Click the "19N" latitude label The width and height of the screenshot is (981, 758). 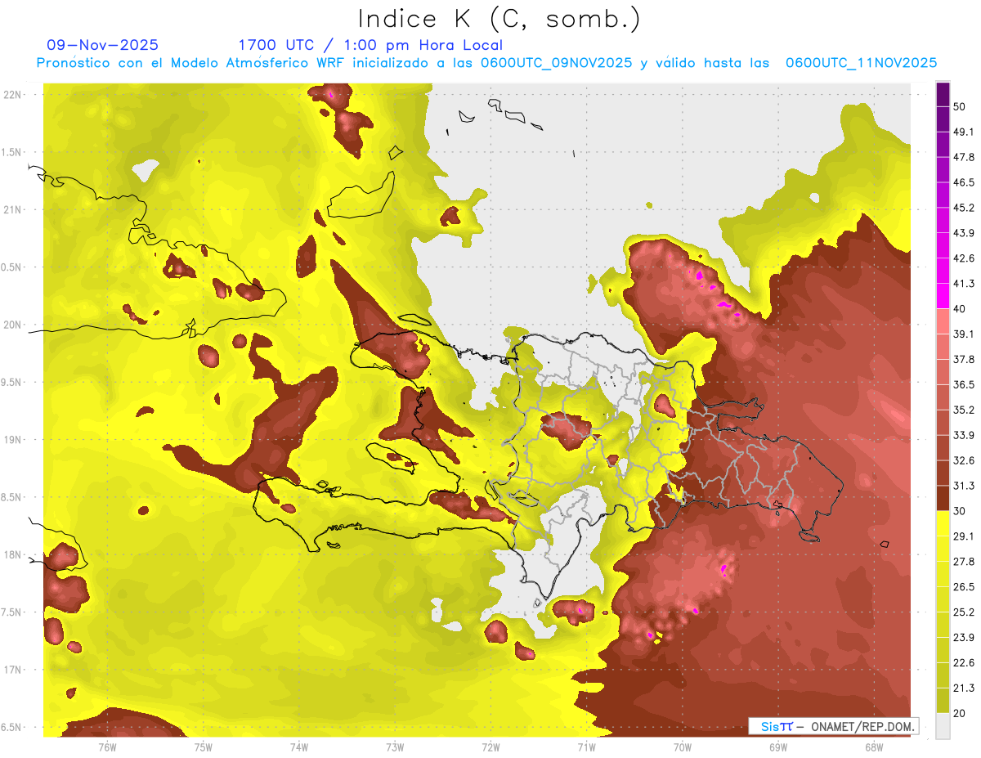[x=13, y=440]
